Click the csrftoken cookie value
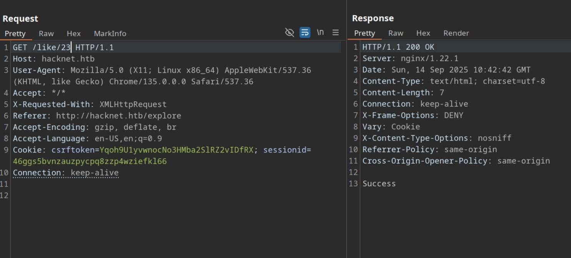571x258 pixels. tap(176, 150)
